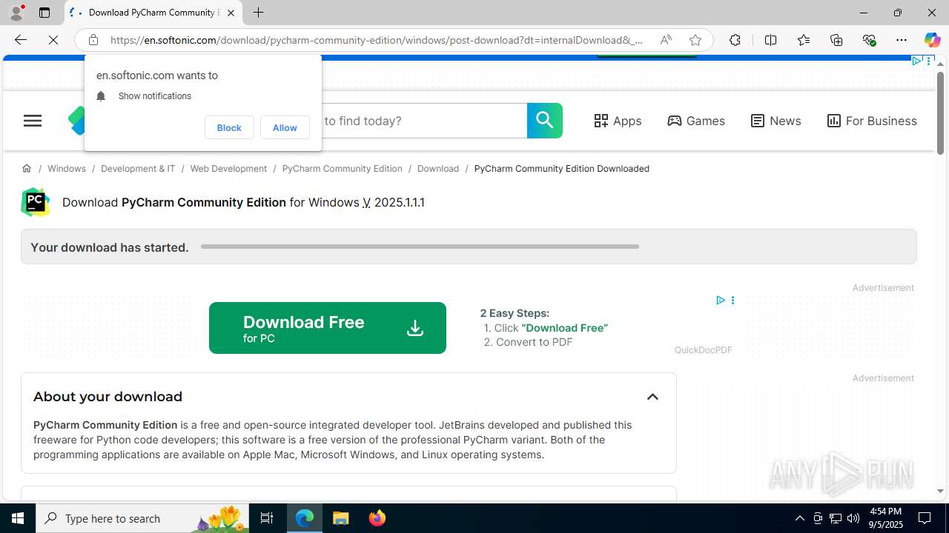
Task: Open browser Extensions icon
Action: pos(735,40)
